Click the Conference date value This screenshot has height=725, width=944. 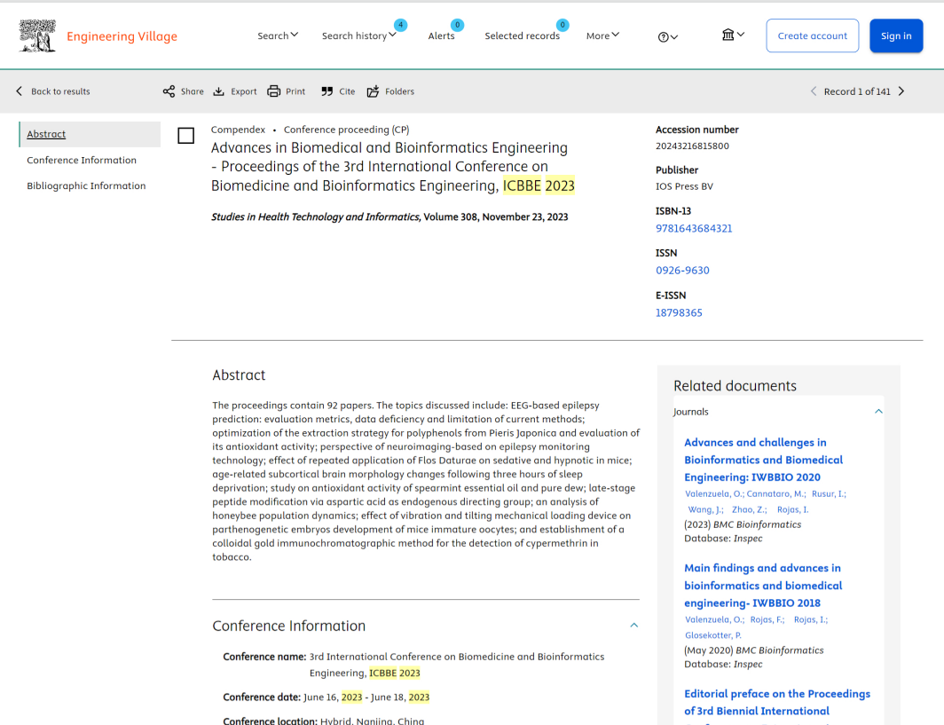point(366,697)
